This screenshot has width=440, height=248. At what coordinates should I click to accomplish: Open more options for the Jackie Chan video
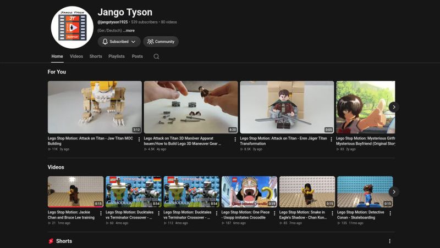tap(101, 213)
